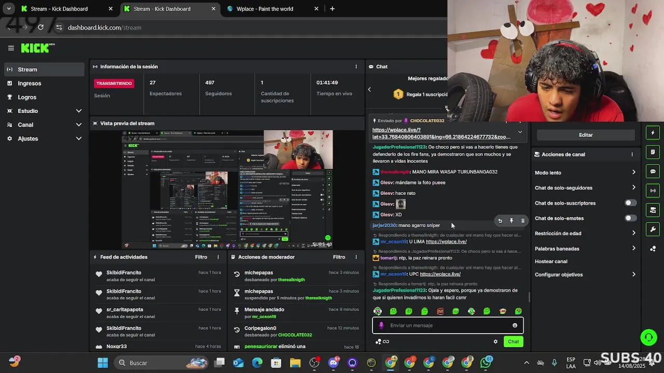This screenshot has height=373, width=664.
Task: Expand the Configurar objetivos options
Action: click(x=585, y=275)
